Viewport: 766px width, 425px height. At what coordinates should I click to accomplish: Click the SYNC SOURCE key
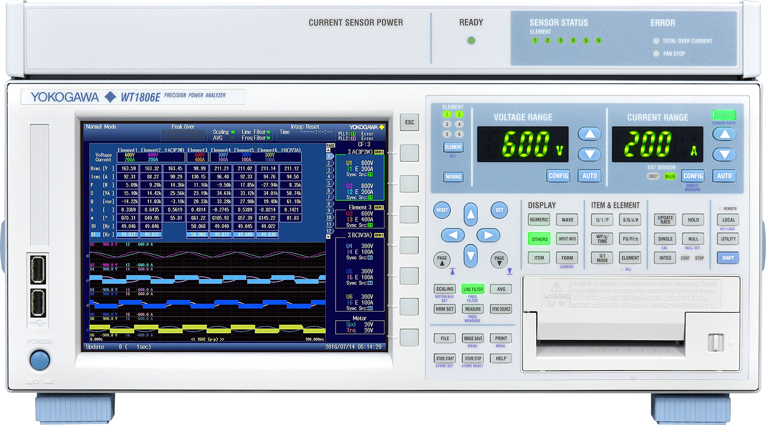(501, 309)
